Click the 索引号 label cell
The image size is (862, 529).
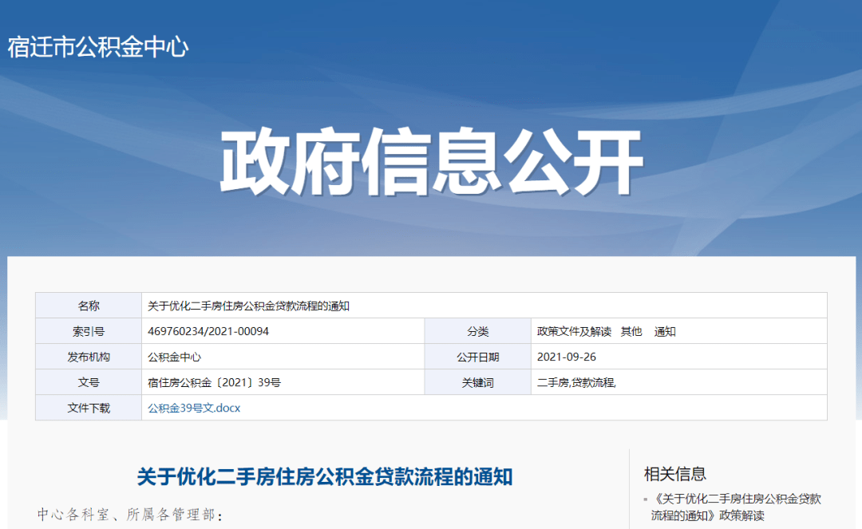(89, 331)
